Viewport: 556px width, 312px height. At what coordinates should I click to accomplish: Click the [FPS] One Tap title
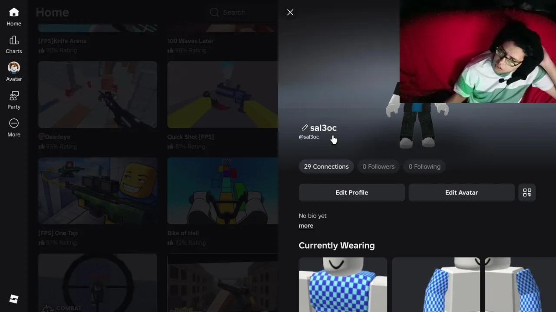58,233
